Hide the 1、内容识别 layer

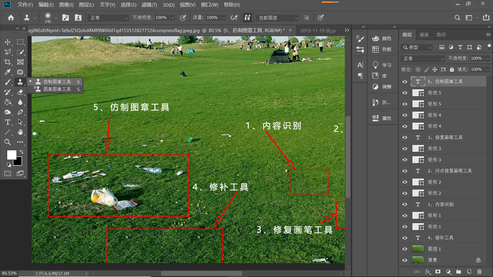(x=405, y=204)
